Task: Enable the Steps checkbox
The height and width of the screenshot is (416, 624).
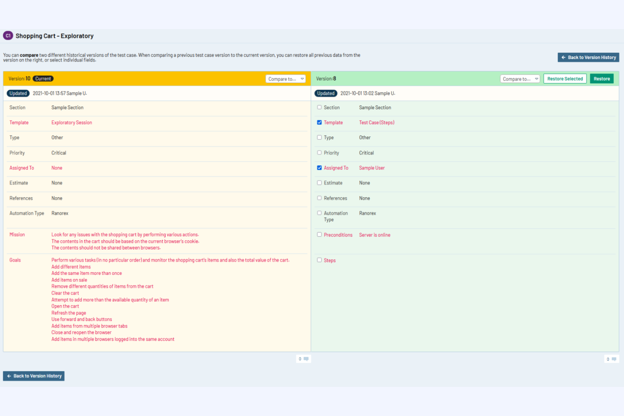Action: (319, 260)
